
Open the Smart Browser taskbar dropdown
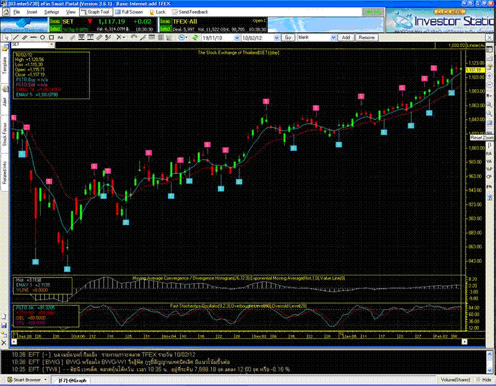tap(45, 379)
